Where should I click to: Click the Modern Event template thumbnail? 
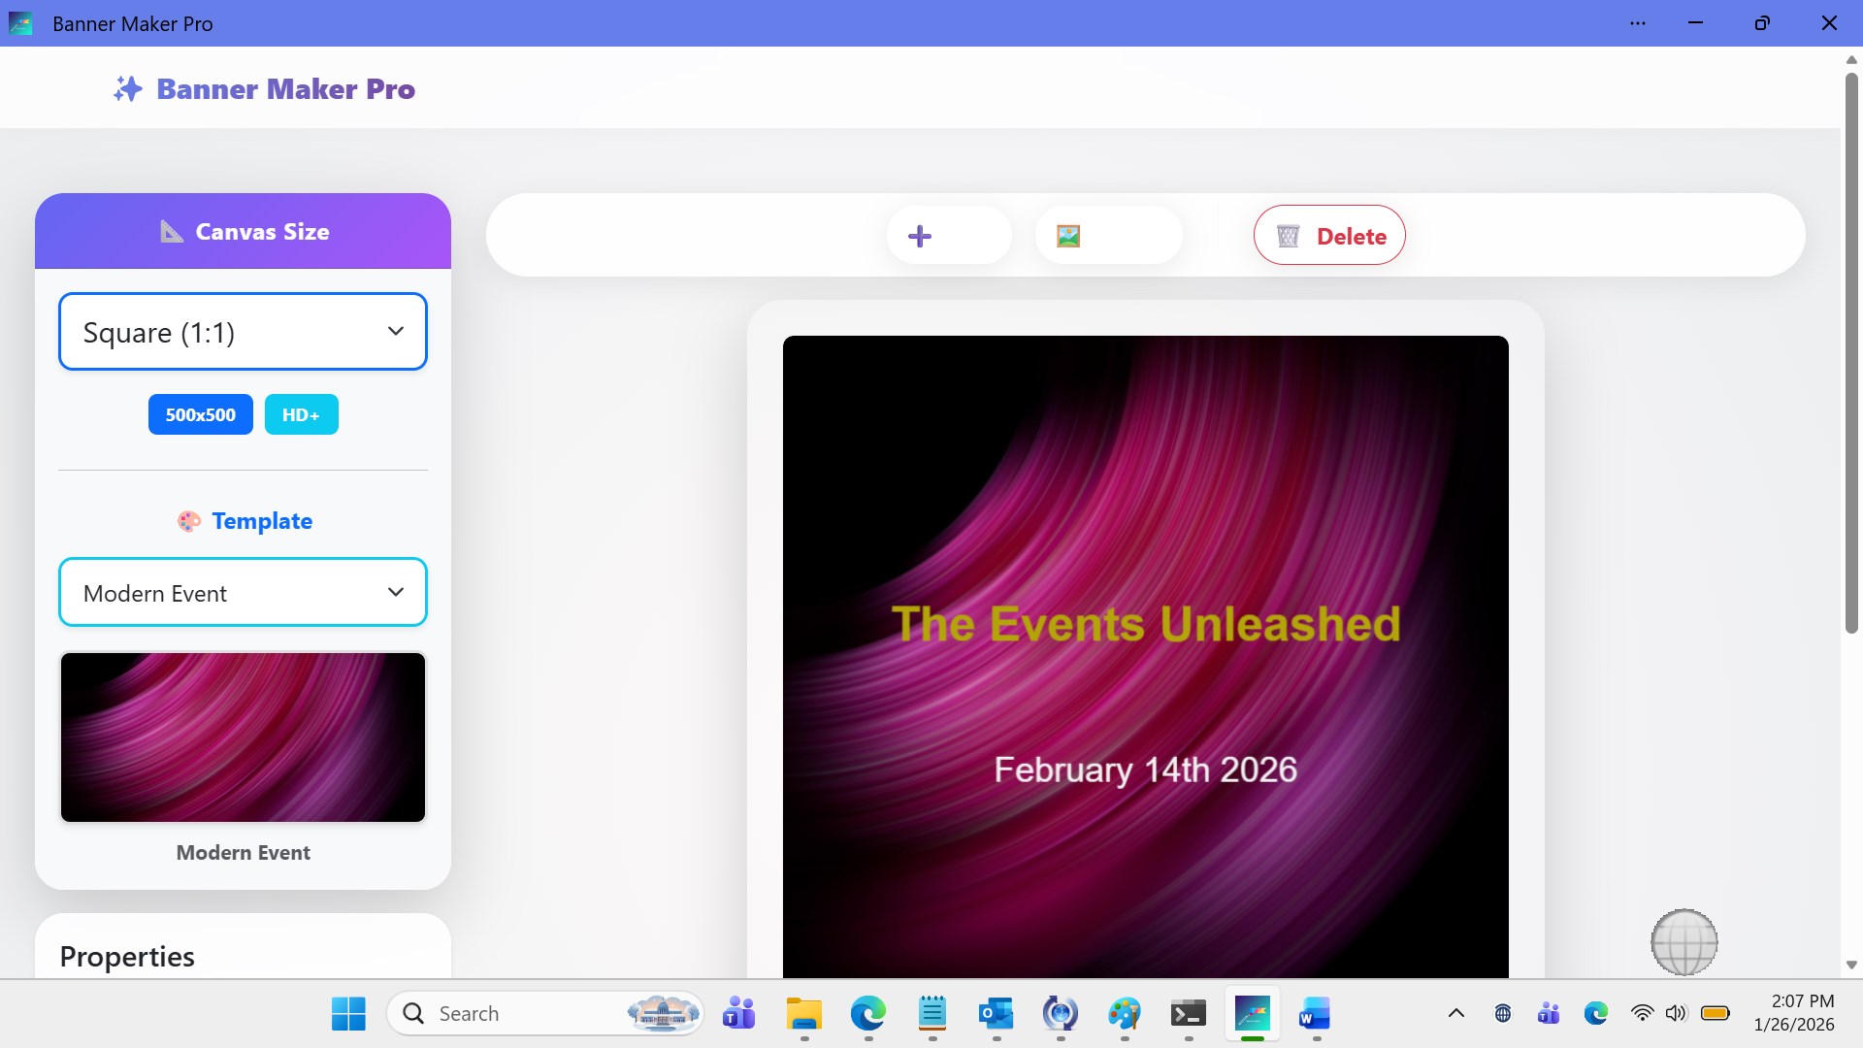[243, 737]
